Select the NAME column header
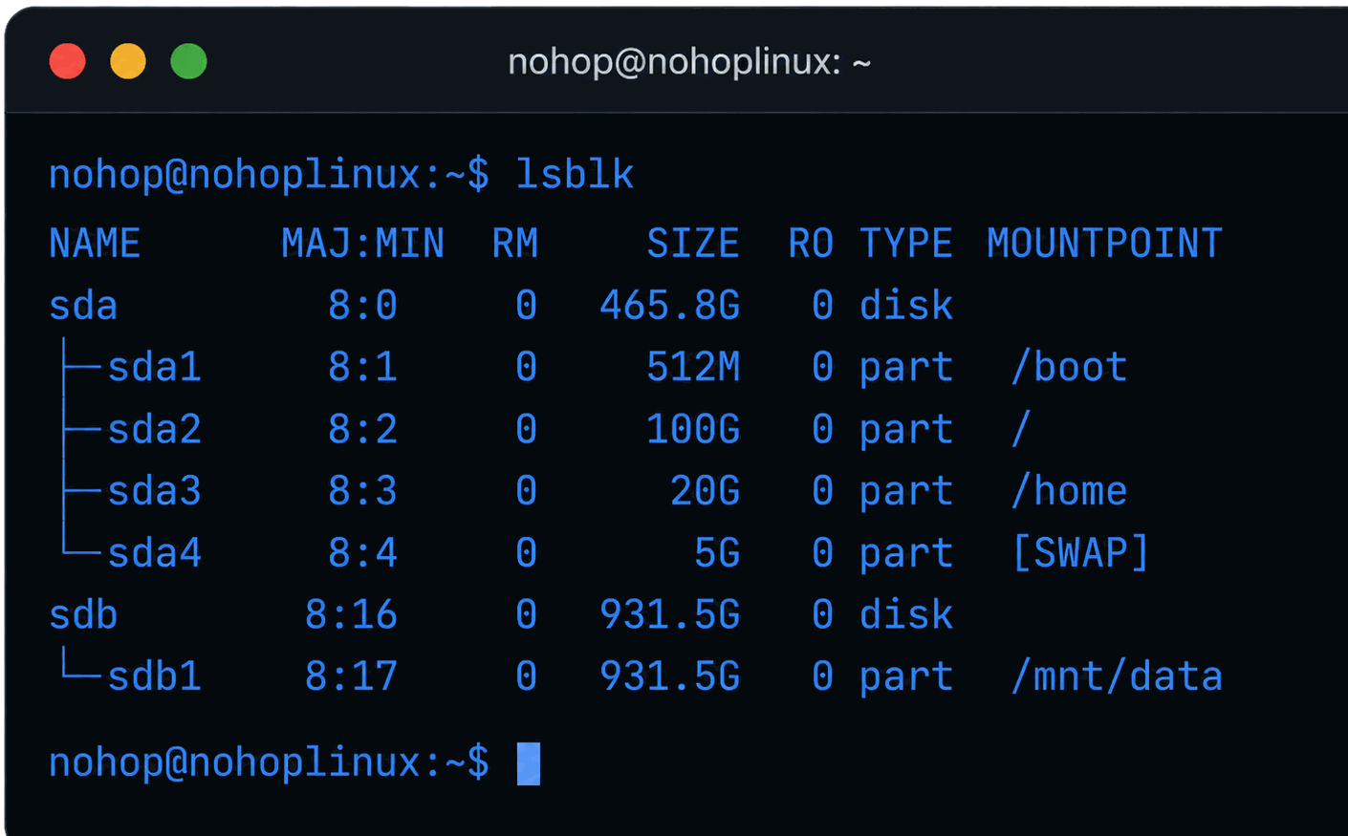This screenshot has width=1348, height=836. (95, 244)
